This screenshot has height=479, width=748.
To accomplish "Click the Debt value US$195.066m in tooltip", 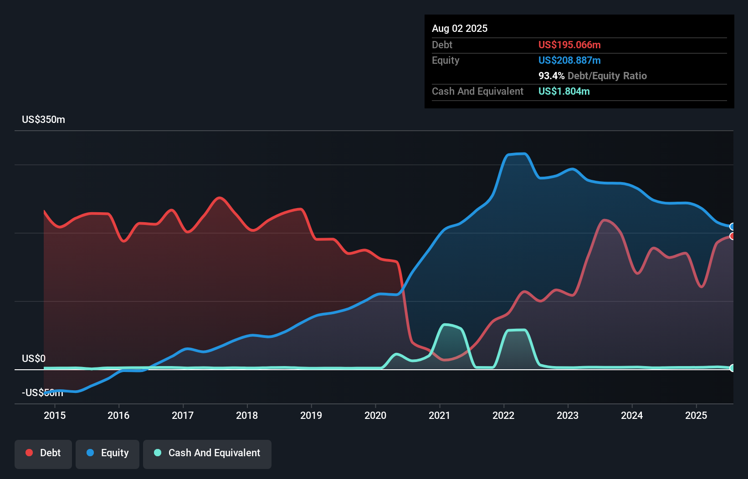I will coord(569,45).
